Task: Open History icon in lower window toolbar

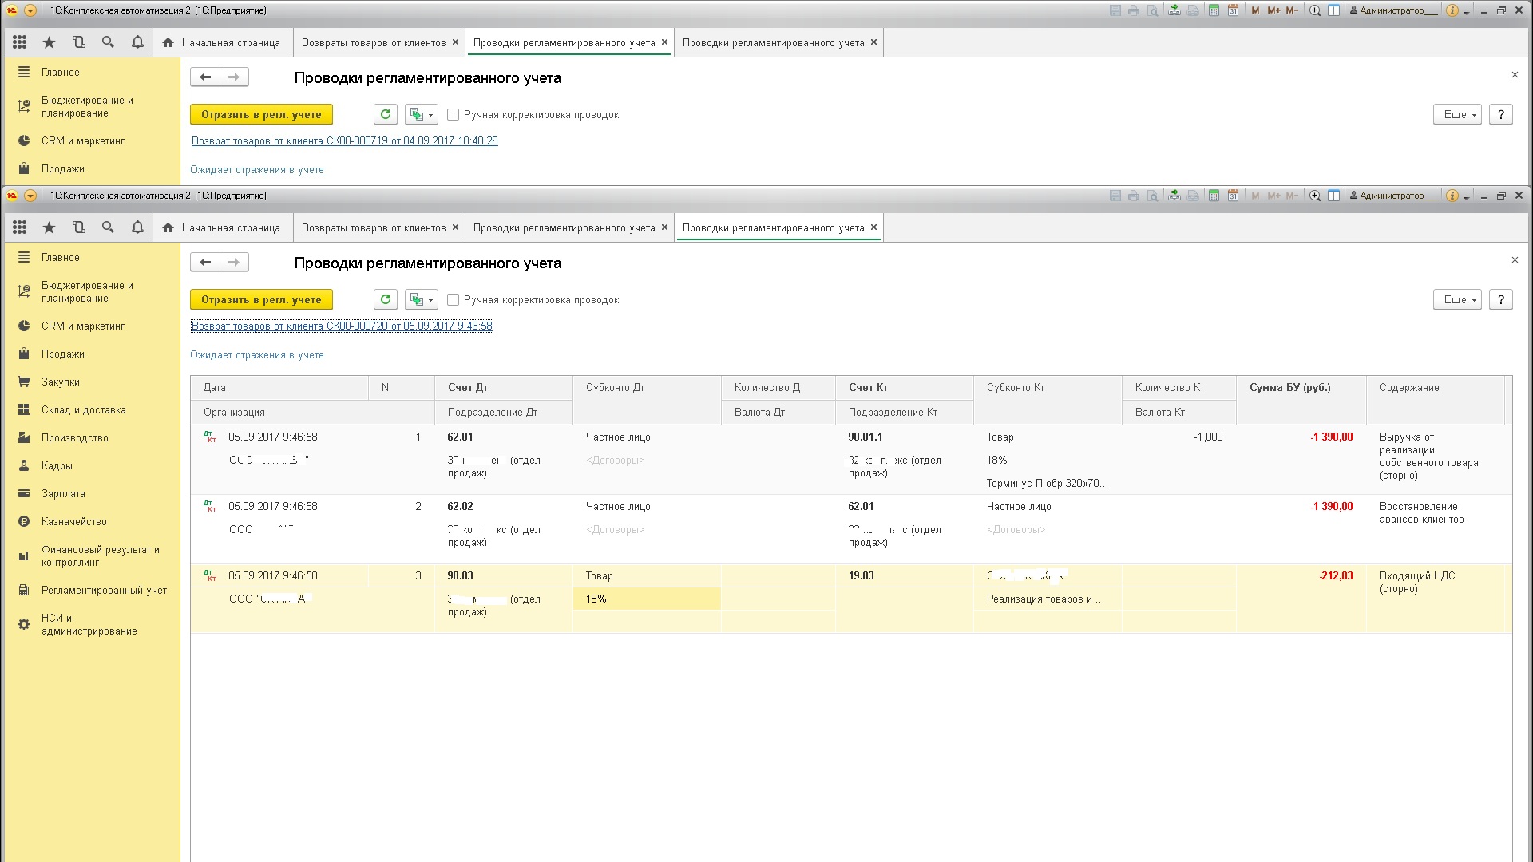Action: click(78, 227)
